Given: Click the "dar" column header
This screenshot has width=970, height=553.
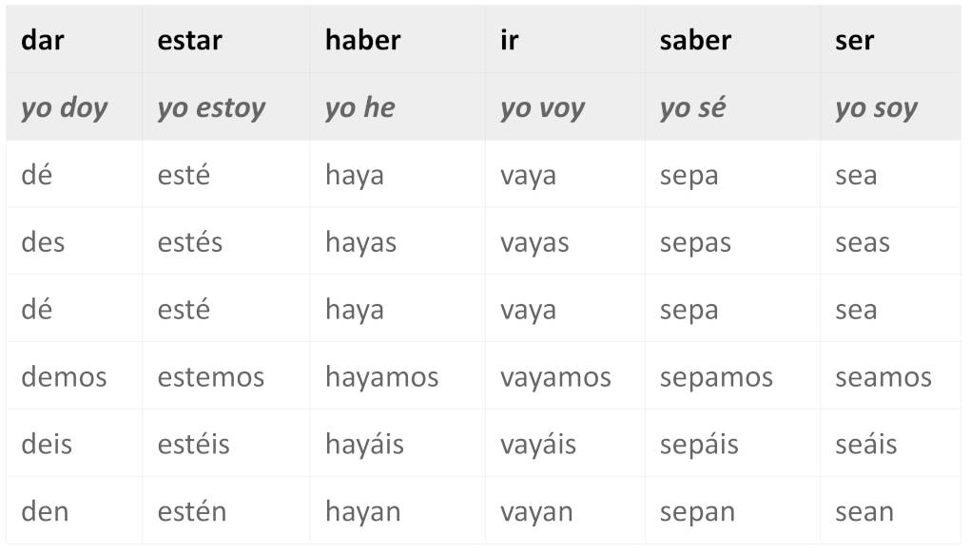Looking at the screenshot, I should [43, 40].
